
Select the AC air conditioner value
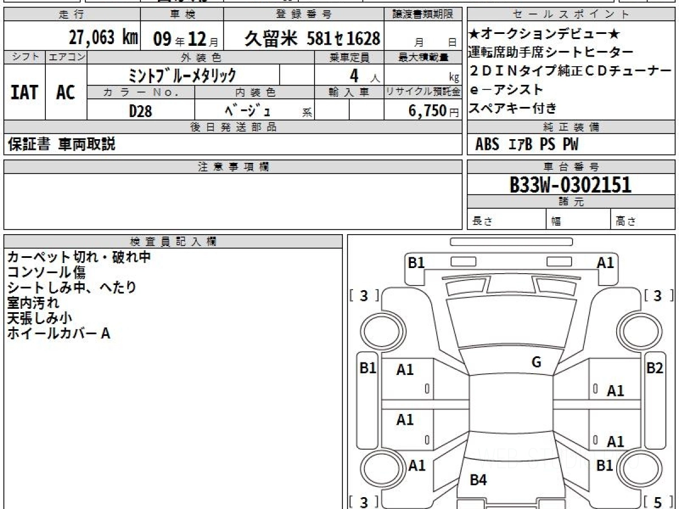point(66,92)
